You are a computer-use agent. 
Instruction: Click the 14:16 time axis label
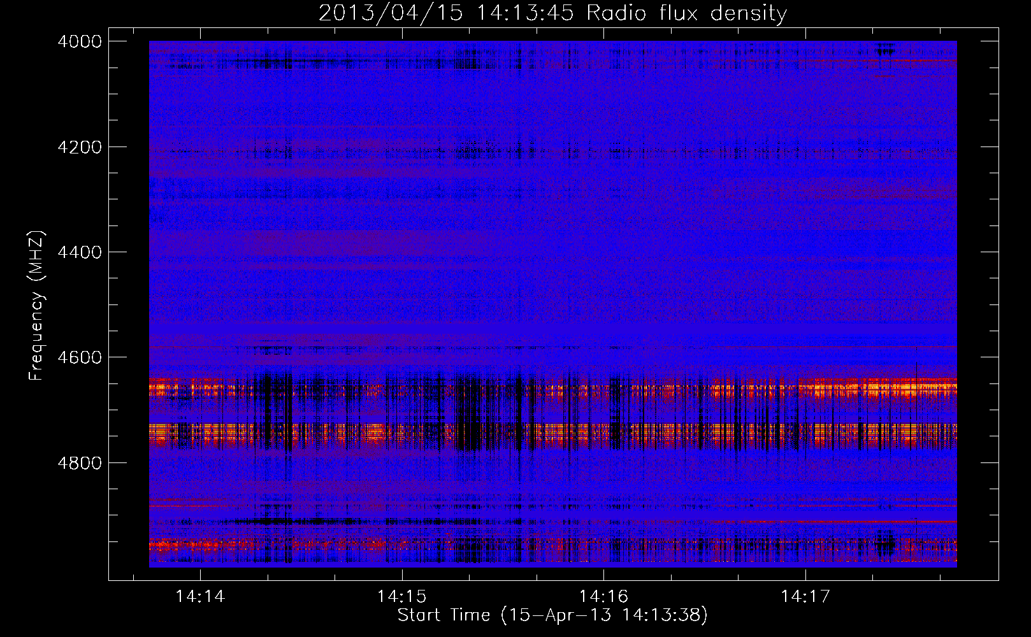click(603, 596)
